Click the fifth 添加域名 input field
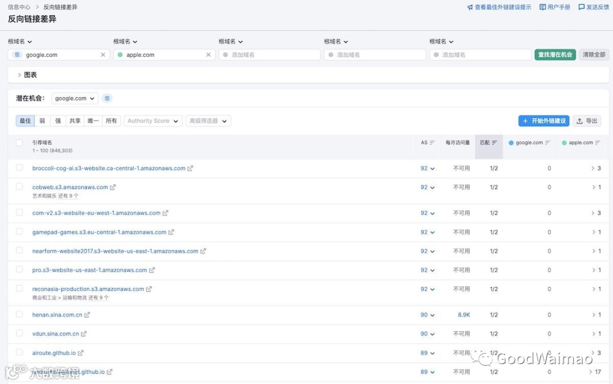 click(x=481, y=54)
